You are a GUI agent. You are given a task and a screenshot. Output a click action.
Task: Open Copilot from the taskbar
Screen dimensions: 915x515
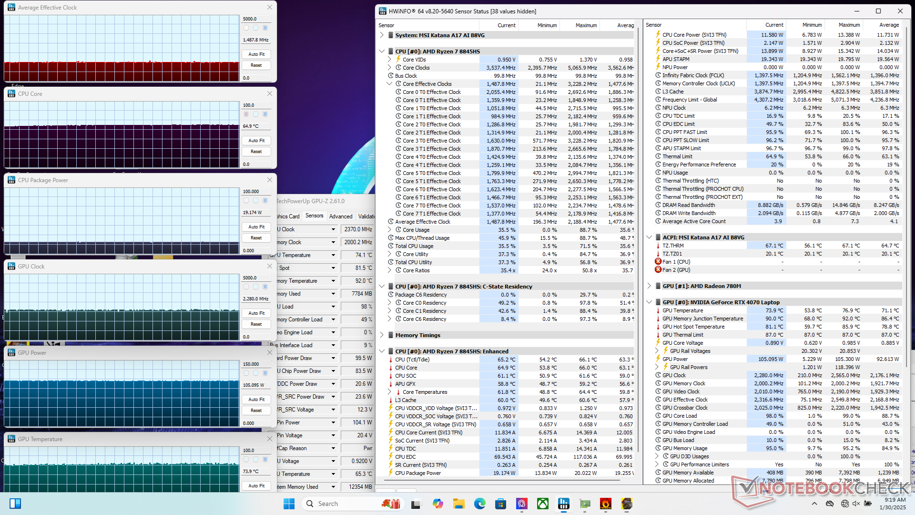tap(437, 504)
